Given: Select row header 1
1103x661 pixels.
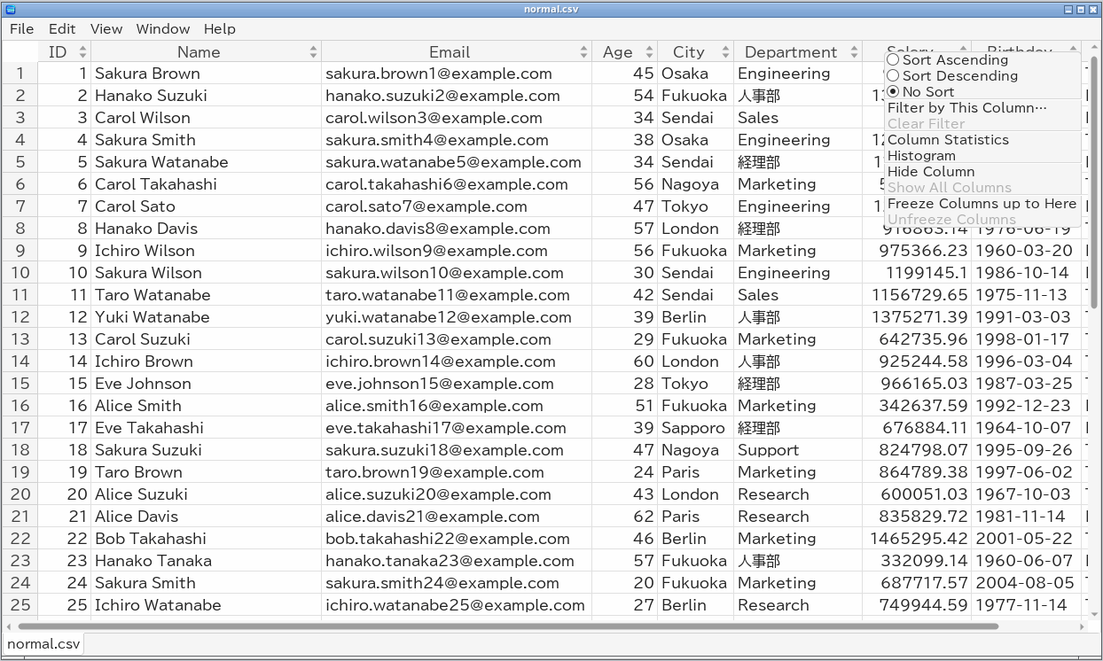Looking at the screenshot, I should (20, 74).
